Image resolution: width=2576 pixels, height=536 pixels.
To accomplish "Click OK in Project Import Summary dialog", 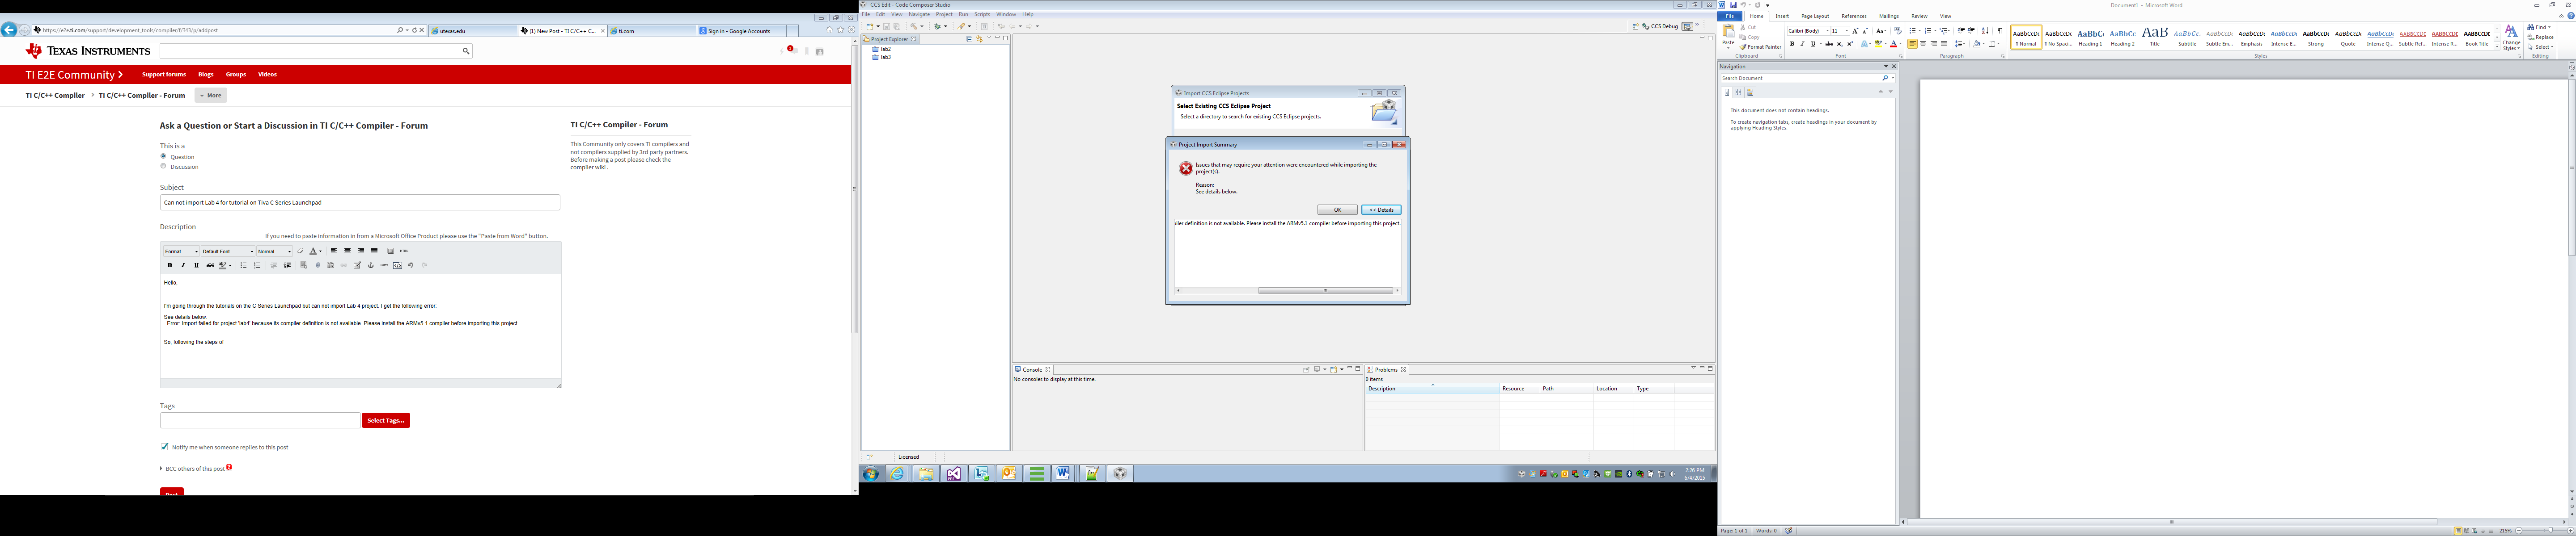I will click(1337, 209).
